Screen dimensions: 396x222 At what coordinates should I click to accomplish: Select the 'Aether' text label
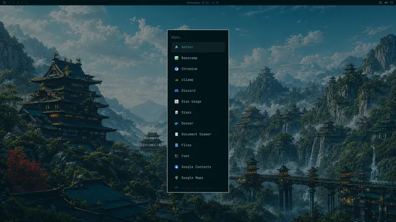(x=187, y=47)
